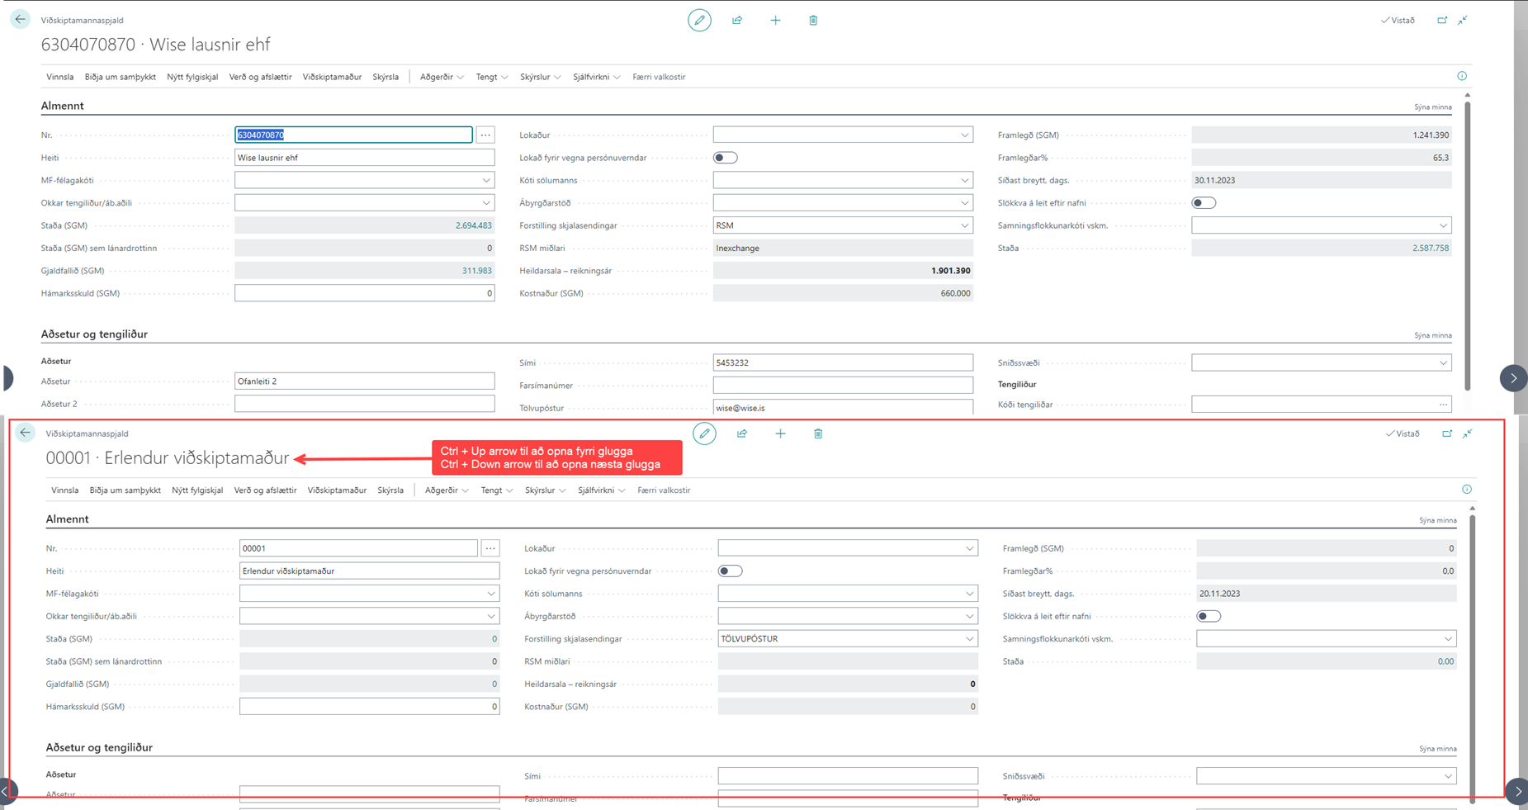Viewport: 1528px width, 810px height.
Task: Expand MF-félagakóti dropdown on Wise lausnir card
Action: point(486,180)
